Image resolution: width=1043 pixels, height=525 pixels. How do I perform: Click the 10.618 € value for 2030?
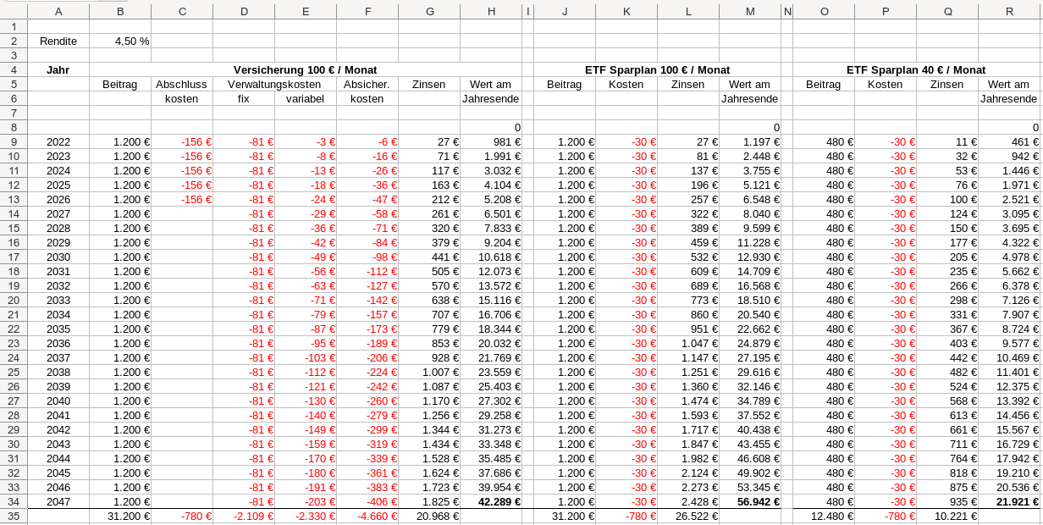(x=491, y=257)
